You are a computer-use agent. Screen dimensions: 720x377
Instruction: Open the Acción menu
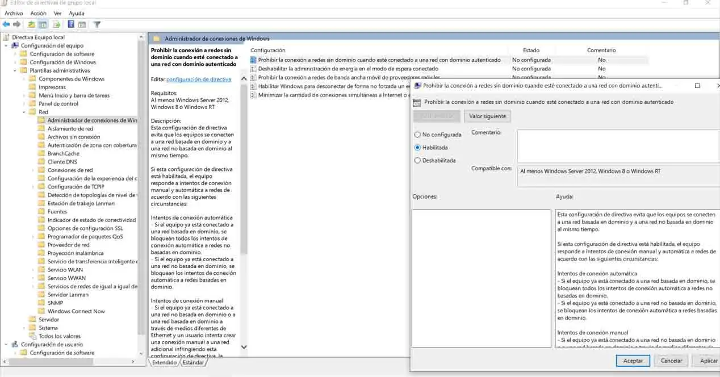pos(38,13)
